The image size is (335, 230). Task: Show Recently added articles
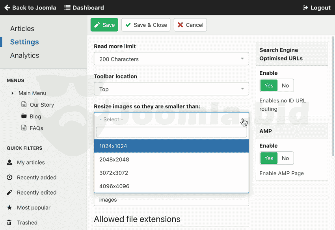point(36,178)
